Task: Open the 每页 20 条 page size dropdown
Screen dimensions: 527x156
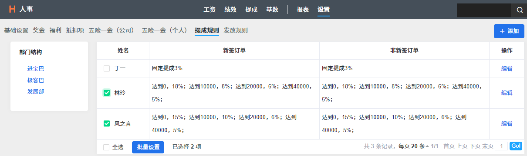Action: coord(413,147)
